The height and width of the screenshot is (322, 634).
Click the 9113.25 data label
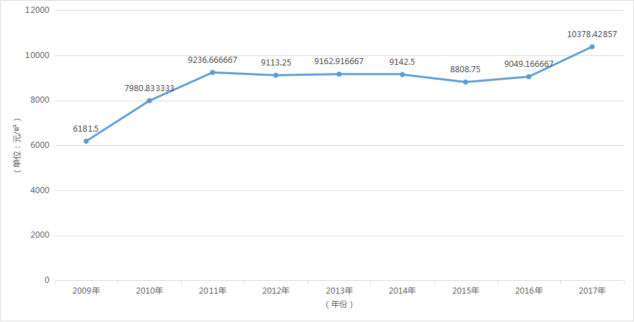(276, 62)
